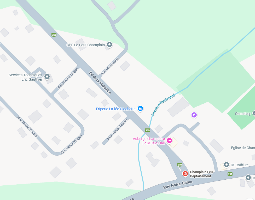Click the Rue Massicotte street label
Screen dimensions: 255x200
[x=110, y=66]
